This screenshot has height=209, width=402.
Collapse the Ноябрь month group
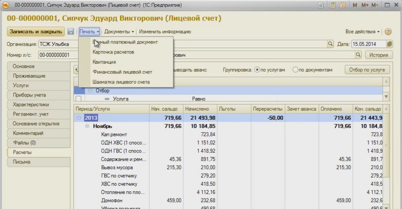pos(87,126)
